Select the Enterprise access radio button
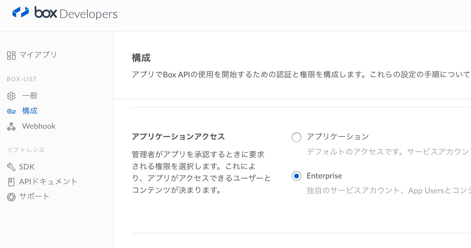The width and height of the screenshot is (471, 248). point(296,176)
